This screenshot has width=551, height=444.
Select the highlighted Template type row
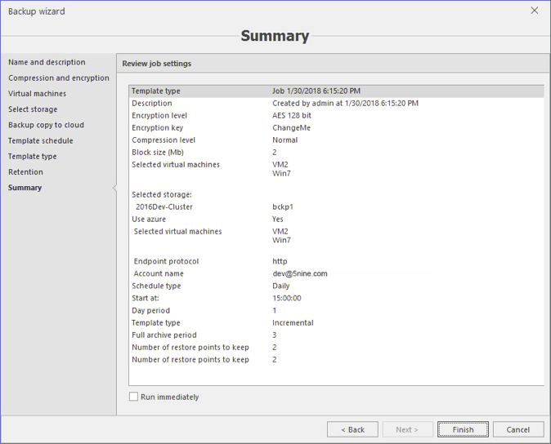[x=335, y=91]
